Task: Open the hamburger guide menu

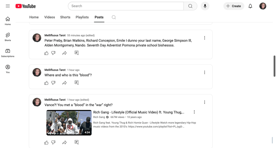Action: (x=8, y=6)
